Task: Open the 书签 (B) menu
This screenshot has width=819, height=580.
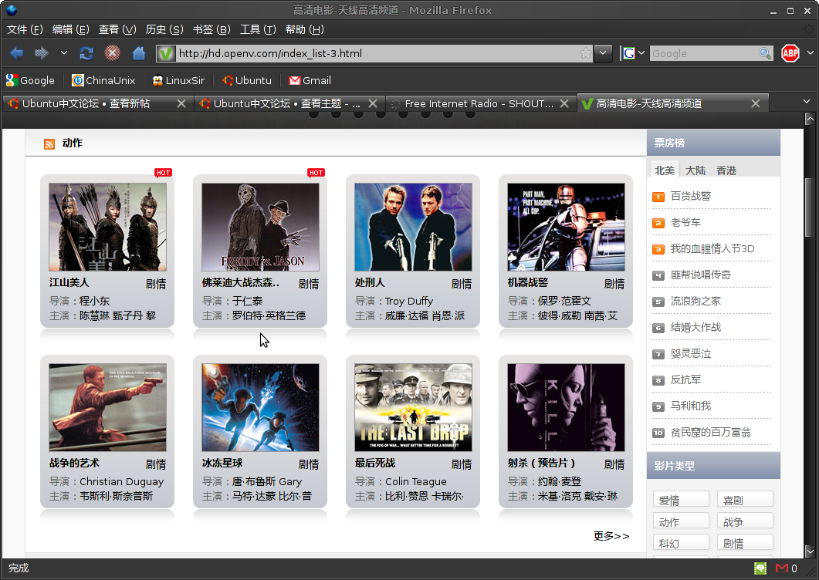Action: [211, 29]
